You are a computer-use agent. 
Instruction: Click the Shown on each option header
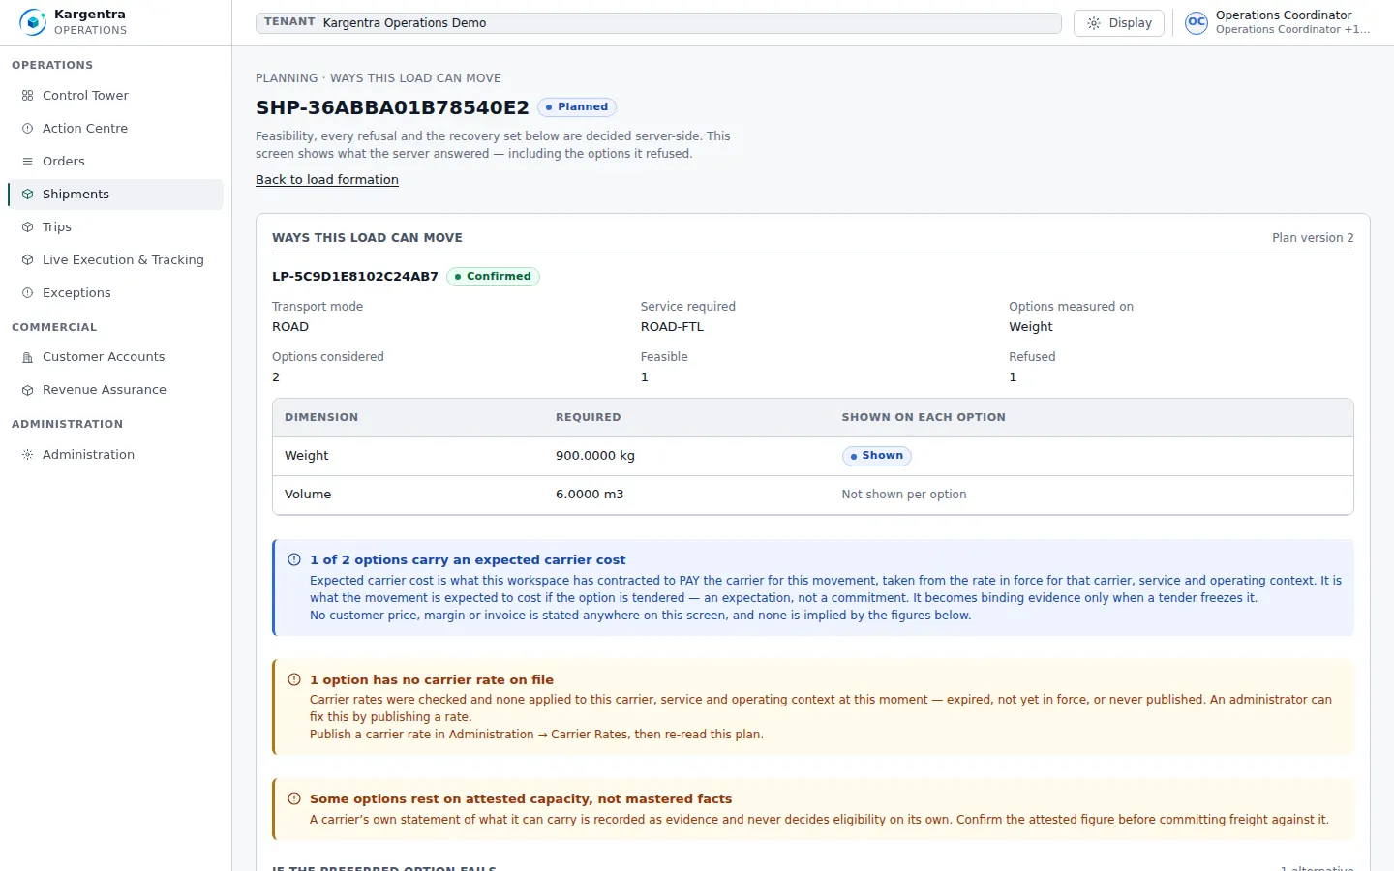click(924, 418)
